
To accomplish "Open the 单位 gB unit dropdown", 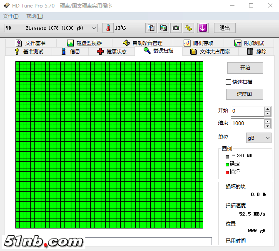I will point(259,138).
